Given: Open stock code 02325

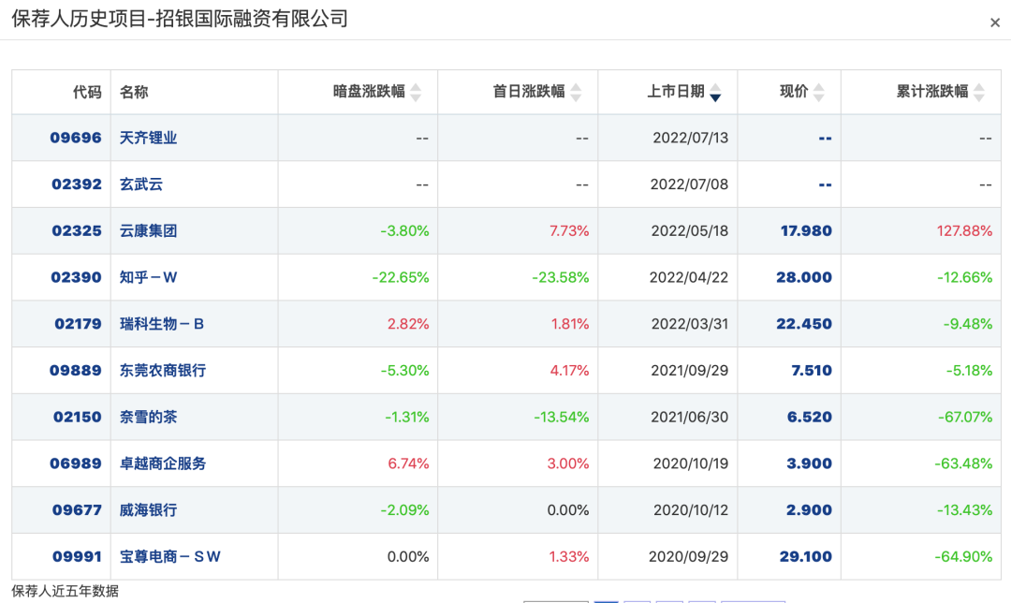Looking at the screenshot, I should click(x=77, y=231).
